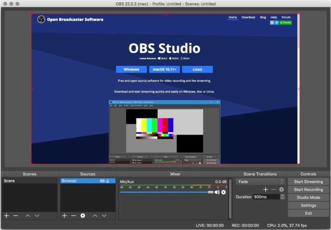Adjust Duration stepper arrows

[282, 197]
